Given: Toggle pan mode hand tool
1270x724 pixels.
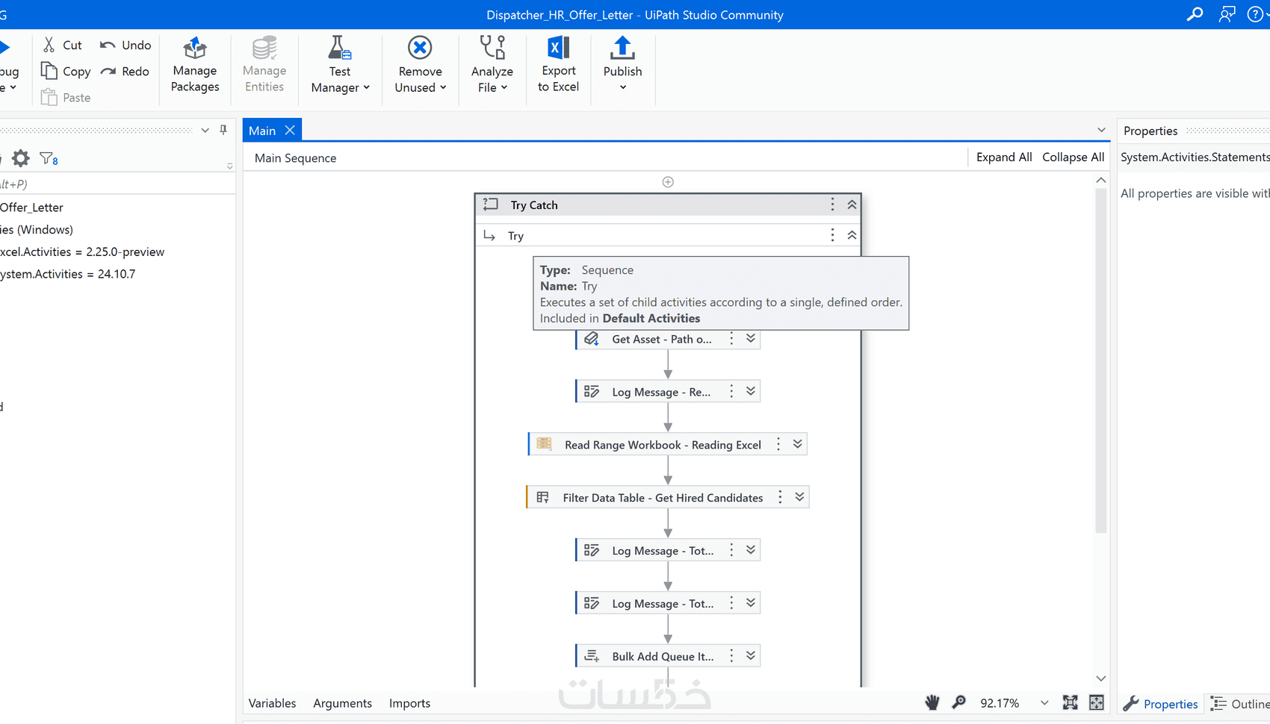Looking at the screenshot, I should pyautogui.click(x=932, y=702).
